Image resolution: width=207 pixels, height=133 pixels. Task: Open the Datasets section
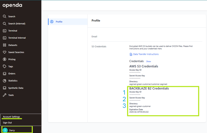click(x=13, y=45)
